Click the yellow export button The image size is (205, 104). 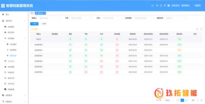[34, 29]
